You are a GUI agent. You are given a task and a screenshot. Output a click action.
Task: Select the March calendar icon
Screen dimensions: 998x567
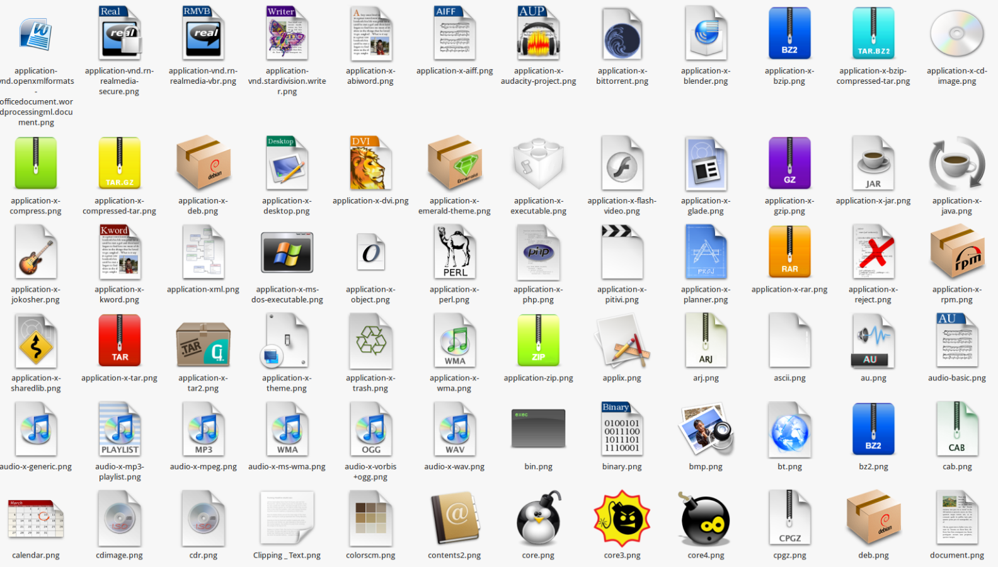(35, 519)
